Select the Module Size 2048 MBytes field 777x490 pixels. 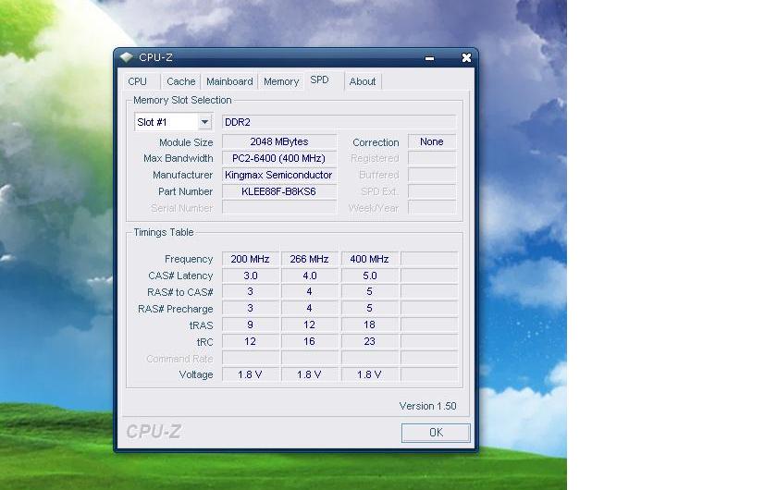[x=278, y=142]
